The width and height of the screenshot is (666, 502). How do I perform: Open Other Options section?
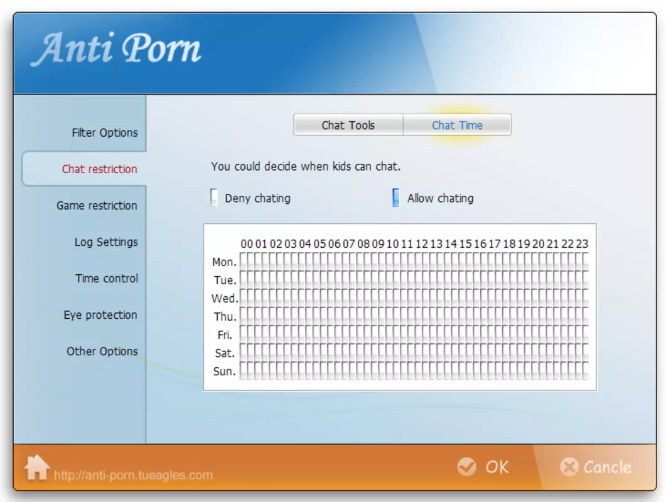point(102,351)
